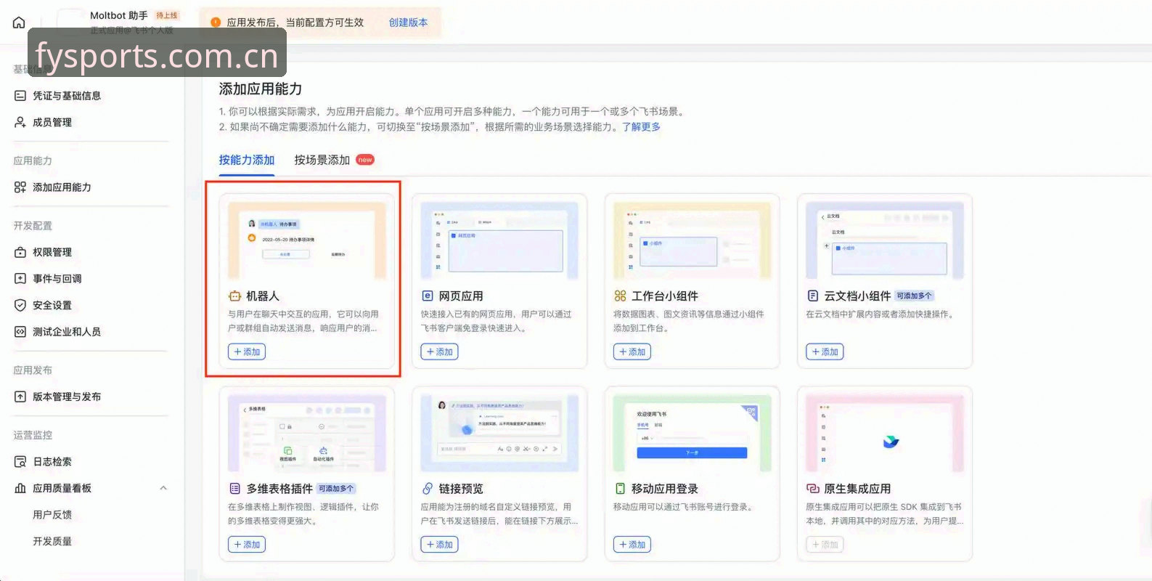1152x581 pixels.
Task: Add the 网页应用 capability
Action: 439,352
